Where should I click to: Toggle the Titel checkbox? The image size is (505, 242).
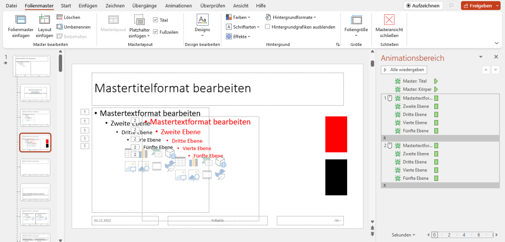(x=156, y=20)
